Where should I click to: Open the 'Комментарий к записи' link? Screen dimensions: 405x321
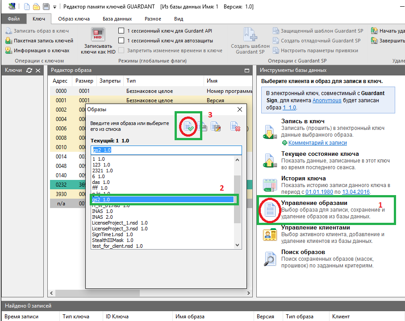[317, 142]
